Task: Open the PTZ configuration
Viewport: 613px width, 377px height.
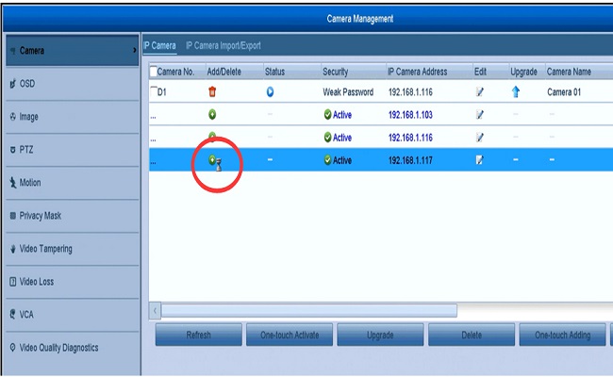Action: click(73, 150)
